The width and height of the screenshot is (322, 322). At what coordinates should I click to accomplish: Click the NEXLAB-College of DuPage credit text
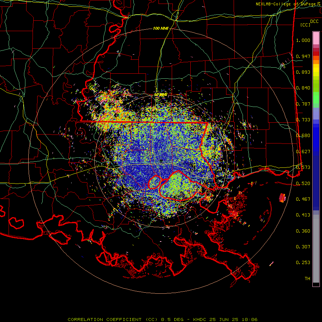coord(288,4)
